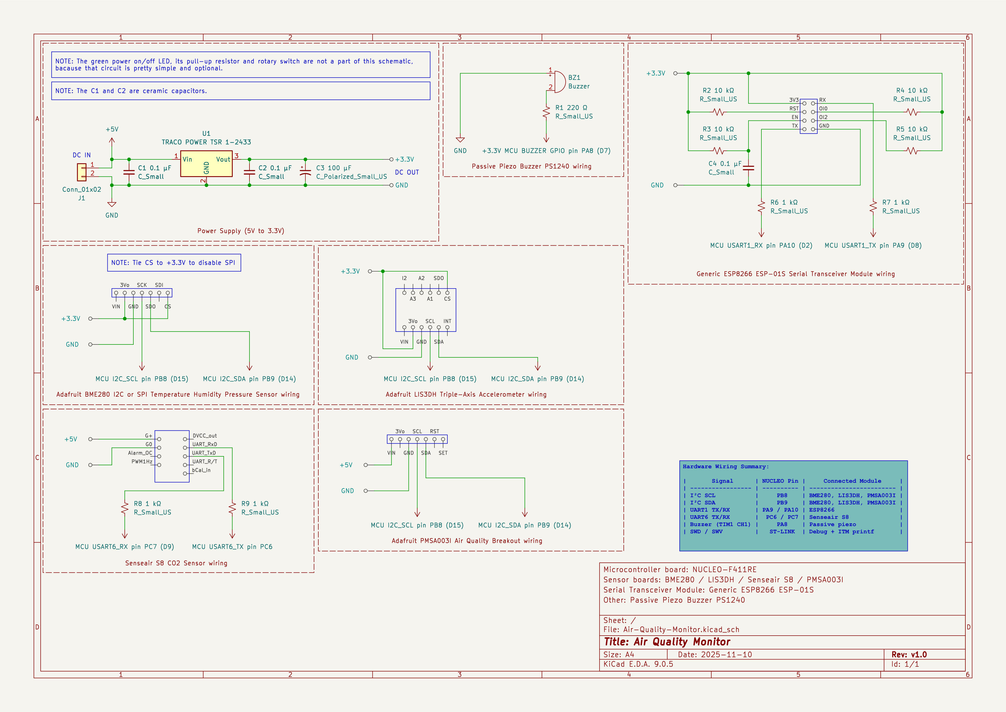Click the R3 10 kΩ resistor symbol
The width and height of the screenshot is (1006, 712).
click(x=718, y=151)
